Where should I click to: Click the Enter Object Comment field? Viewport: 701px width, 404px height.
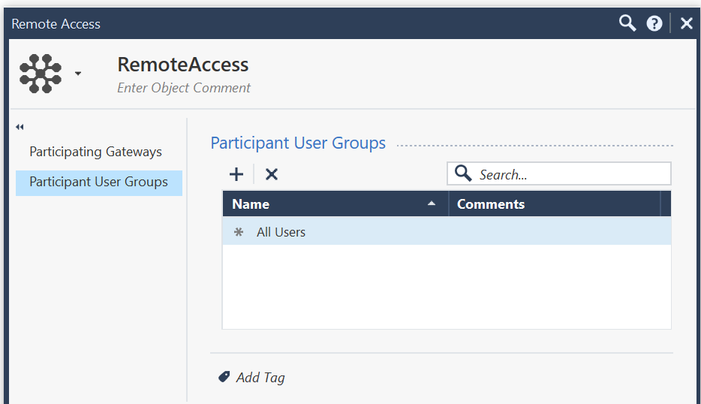(x=184, y=88)
